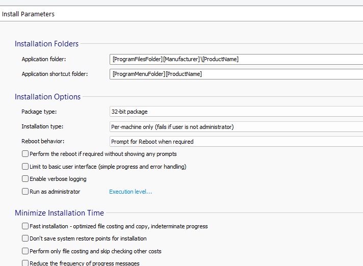Click the Application shortcut folder field
This screenshot has width=363, height=266.
click(x=236, y=74)
